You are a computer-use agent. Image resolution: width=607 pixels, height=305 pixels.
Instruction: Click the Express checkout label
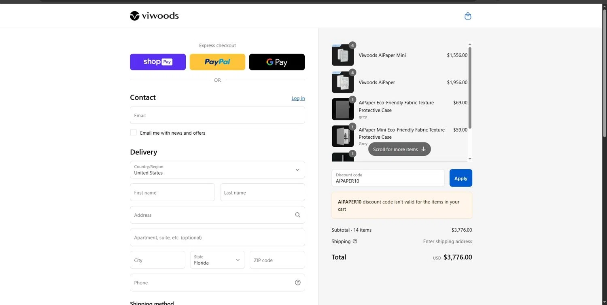pyautogui.click(x=217, y=45)
